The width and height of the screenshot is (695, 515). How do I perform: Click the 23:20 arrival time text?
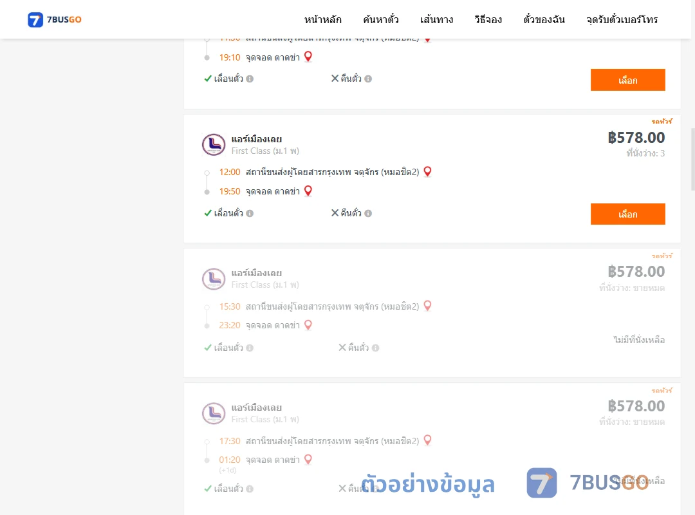coord(230,326)
